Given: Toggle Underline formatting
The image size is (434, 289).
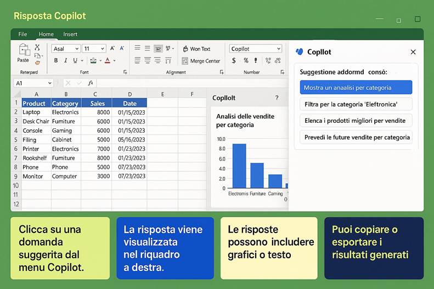Looking at the screenshot, I should (75, 60).
